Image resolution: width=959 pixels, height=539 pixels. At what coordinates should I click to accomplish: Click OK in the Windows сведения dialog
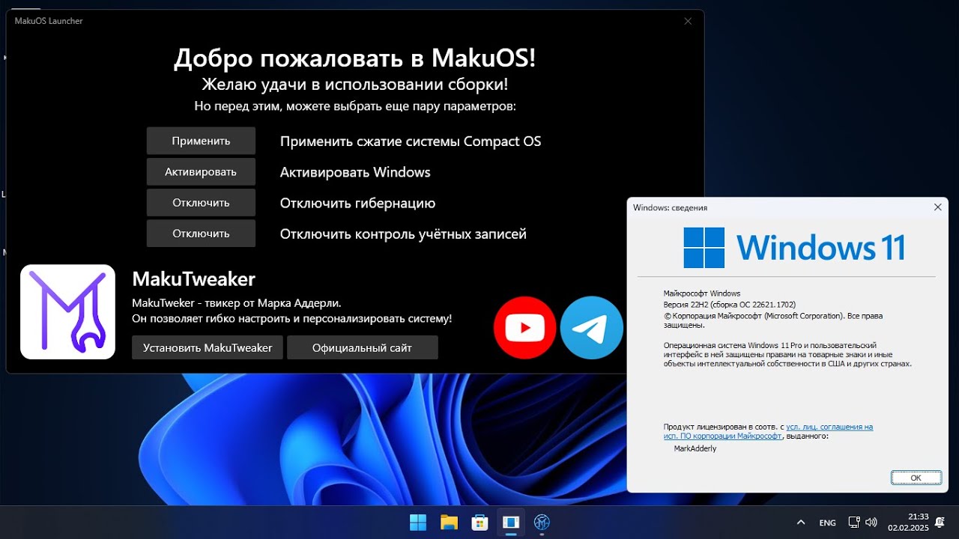click(916, 478)
